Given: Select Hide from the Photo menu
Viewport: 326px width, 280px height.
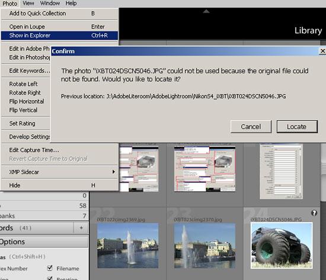Looking at the screenshot, I should coord(60,185).
